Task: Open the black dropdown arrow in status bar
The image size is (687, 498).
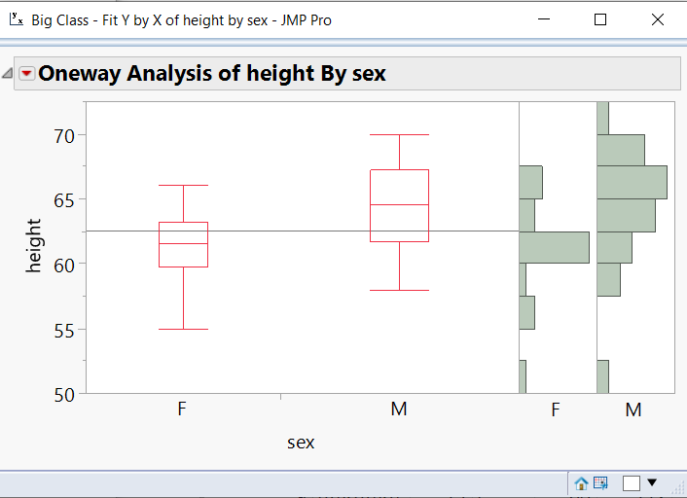Action: 652,482
